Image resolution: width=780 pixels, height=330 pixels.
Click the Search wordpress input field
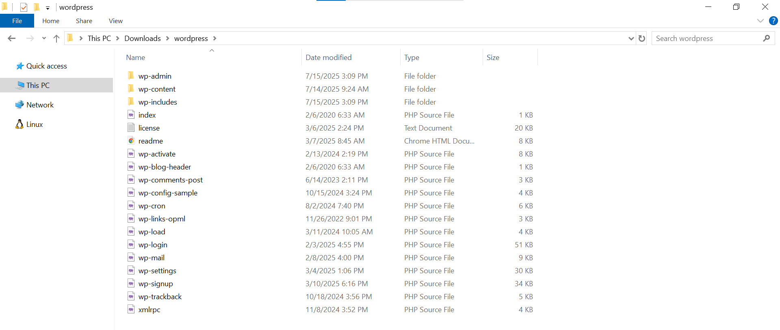(x=707, y=39)
